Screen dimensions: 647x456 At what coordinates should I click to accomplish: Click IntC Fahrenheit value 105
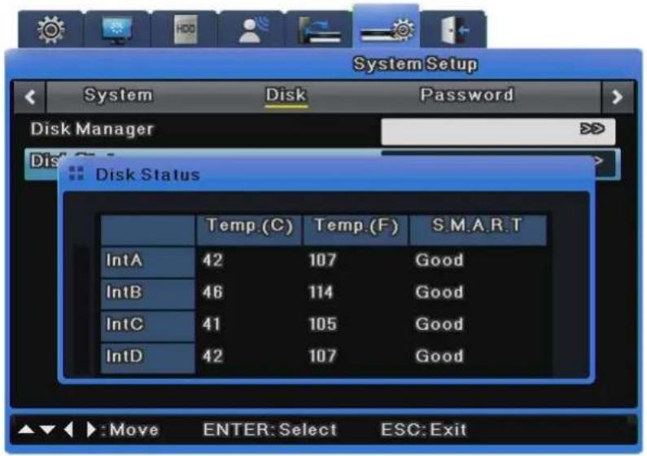[322, 324]
